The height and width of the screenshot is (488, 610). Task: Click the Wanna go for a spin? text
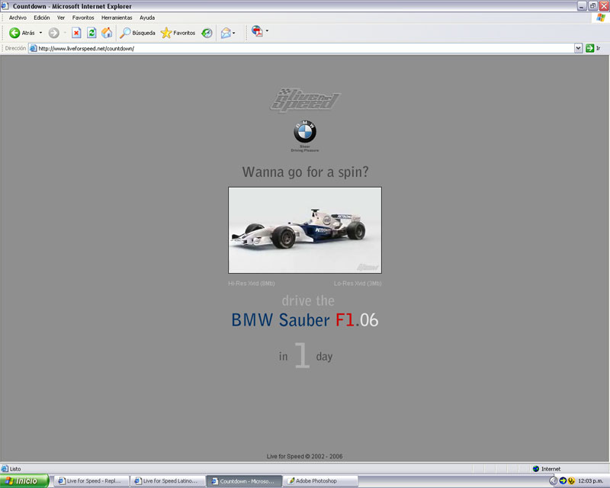click(305, 172)
